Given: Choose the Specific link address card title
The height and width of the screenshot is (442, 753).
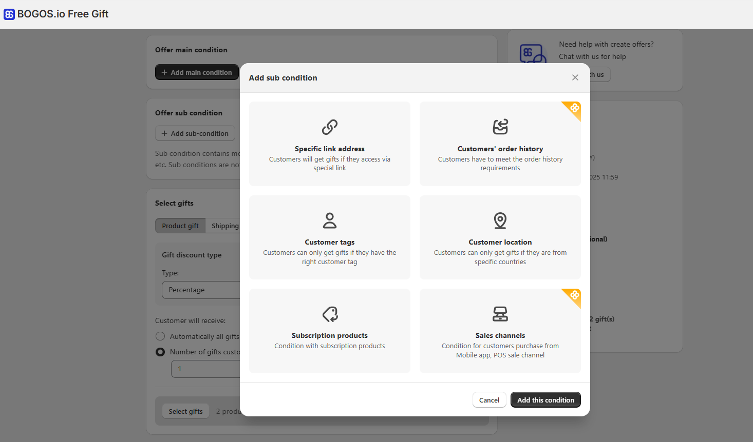Looking at the screenshot, I should pyautogui.click(x=330, y=149).
